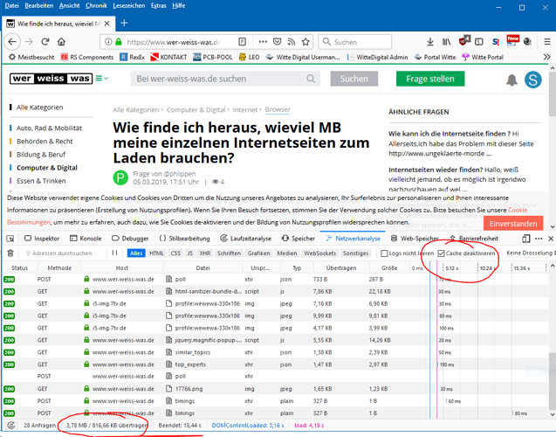View site information icon in address bar
The height and width of the screenshot is (437, 556).
pyautogui.click(x=108, y=42)
